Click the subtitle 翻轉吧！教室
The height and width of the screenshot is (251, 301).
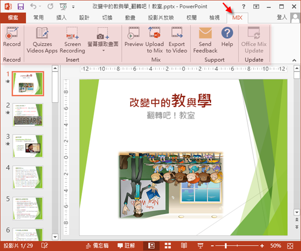[171, 115]
